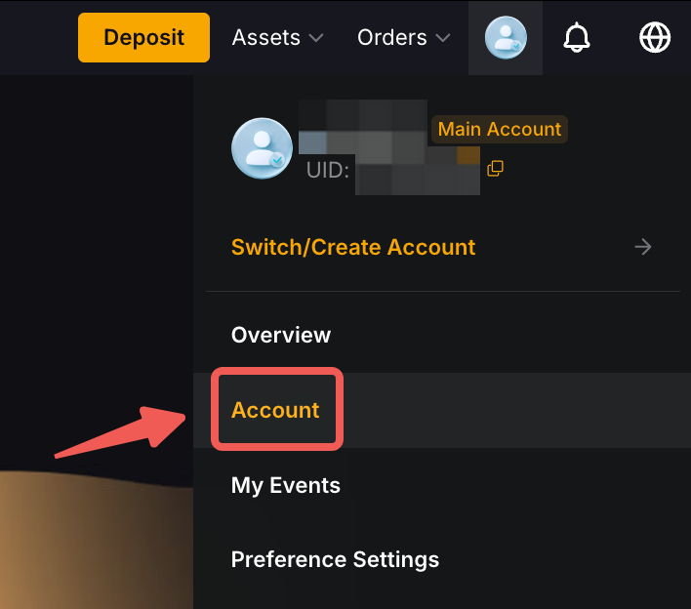Screen dimensions: 691x609
Task: Click the blurred account name
Action: tap(363, 127)
